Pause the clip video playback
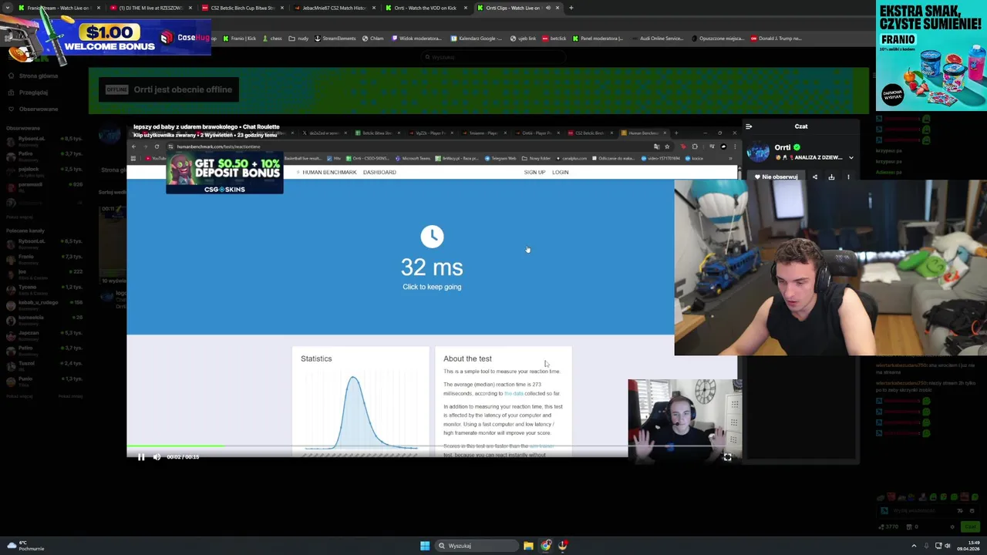Screen dimensions: 987x555 point(141,457)
